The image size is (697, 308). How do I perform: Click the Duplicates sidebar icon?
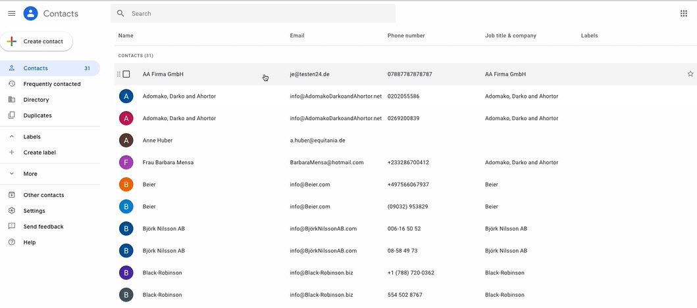pos(11,116)
